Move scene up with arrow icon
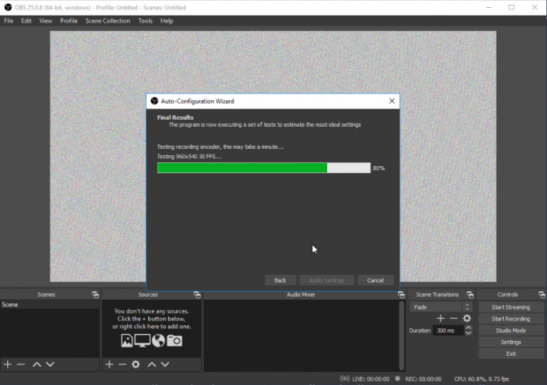 pyautogui.click(x=36, y=365)
